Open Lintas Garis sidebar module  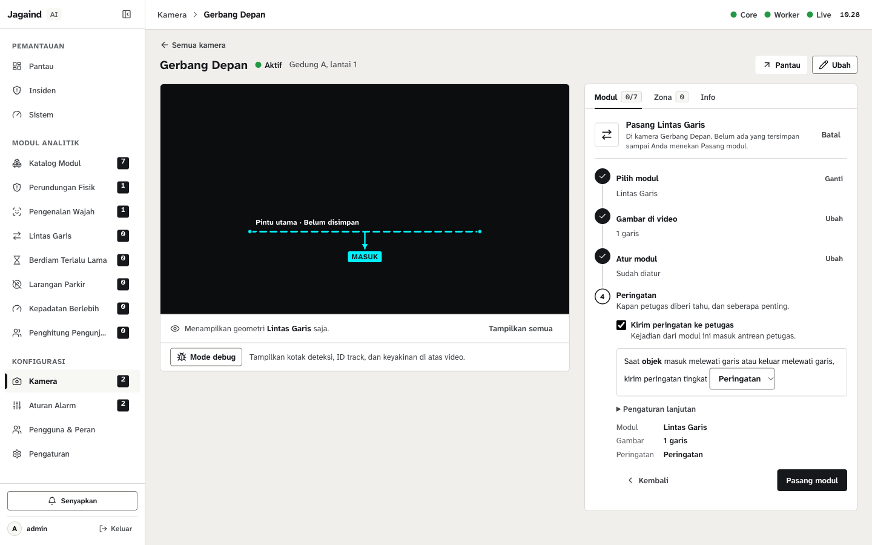pos(73,236)
